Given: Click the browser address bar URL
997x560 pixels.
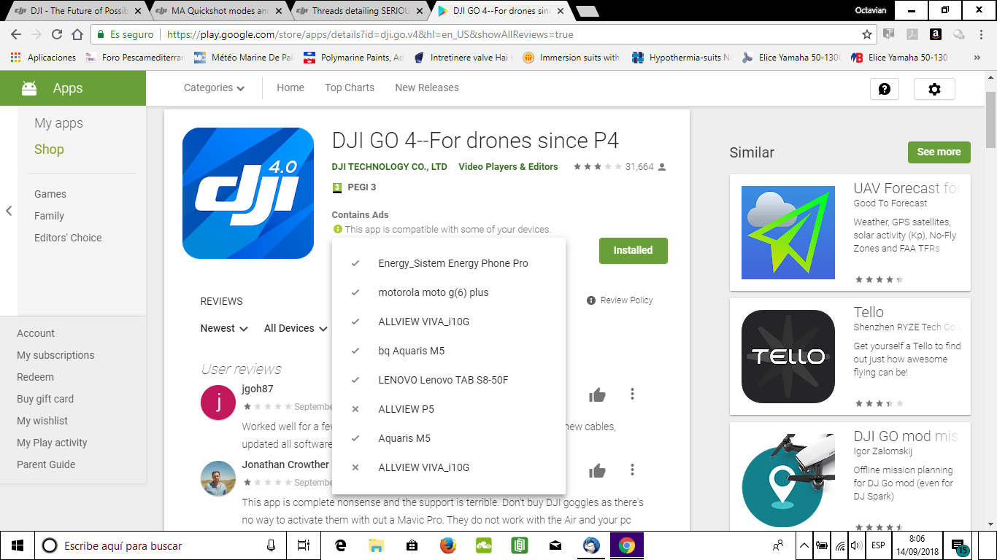Looking at the screenshot, I should [370, 34].
